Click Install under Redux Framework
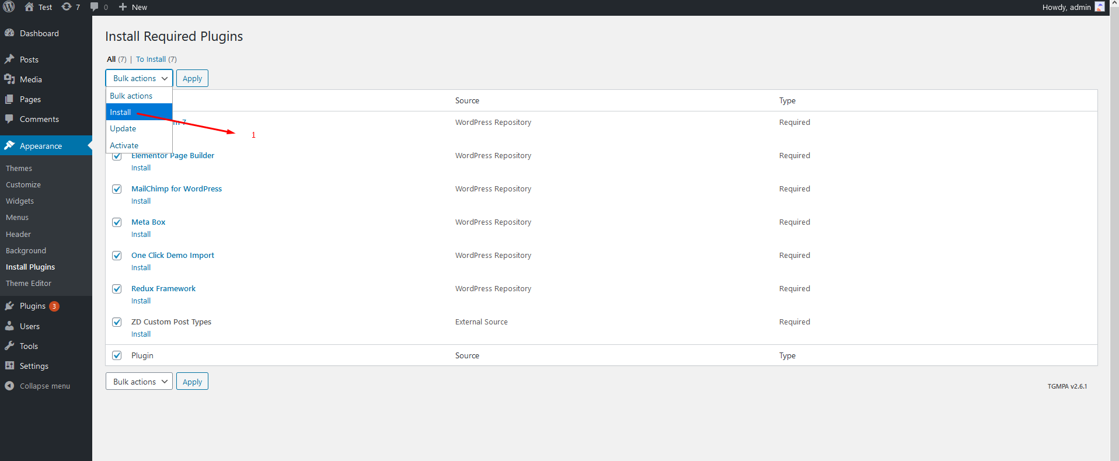The height and width of the screenshot is (461, 1119). pyautogui.click(x=141, y=301)
